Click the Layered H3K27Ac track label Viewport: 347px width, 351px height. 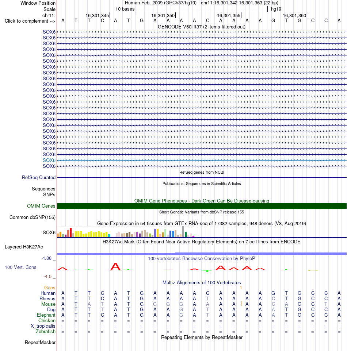tap(24, 247)
